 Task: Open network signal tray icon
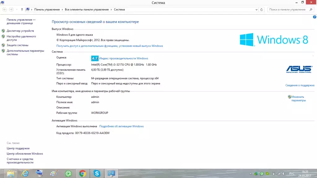pos(279,174)
